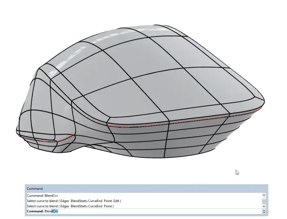The width and height of the screenshot is (287, 219).
Task: Click the down stepper beside the command input
Action: pyautogui.click(x=264, y=212)
